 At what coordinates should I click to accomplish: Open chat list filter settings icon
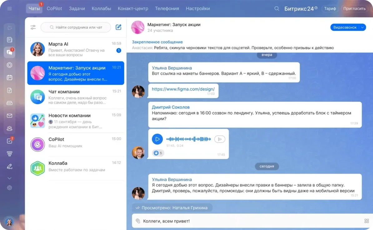point(33,27)
